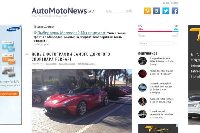Open the VKontakte social icon
200x133 pixels.
(x=157, y=11)
